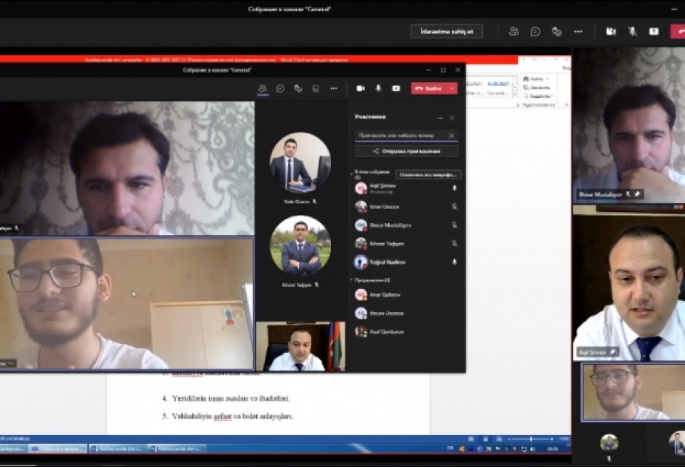Click the mute all microphones button

coord(428,175)
